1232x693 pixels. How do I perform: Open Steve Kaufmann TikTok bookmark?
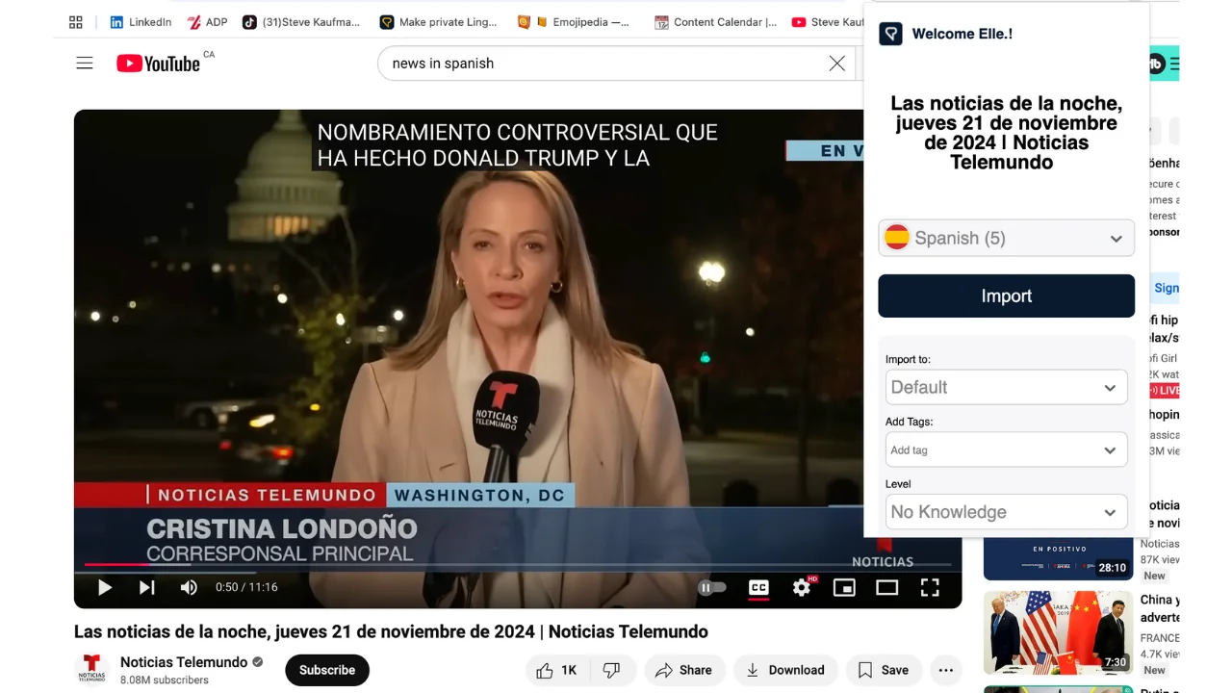pyautogui.click(x=301, y=22)
